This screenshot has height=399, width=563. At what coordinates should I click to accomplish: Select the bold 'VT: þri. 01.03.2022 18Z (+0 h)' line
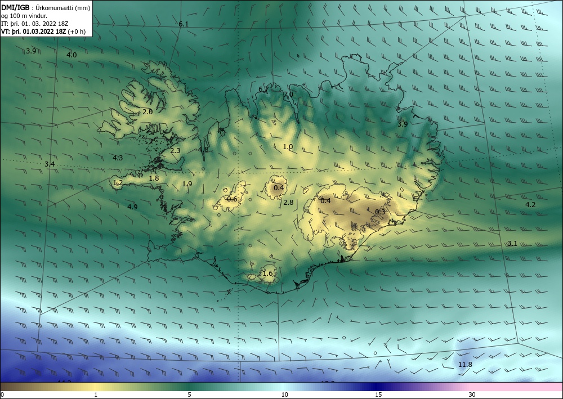[x=43, y=32]
